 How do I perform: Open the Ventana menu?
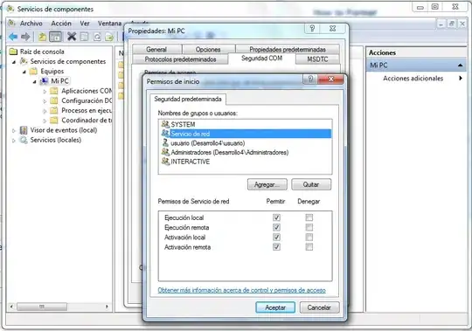(109, 24)
